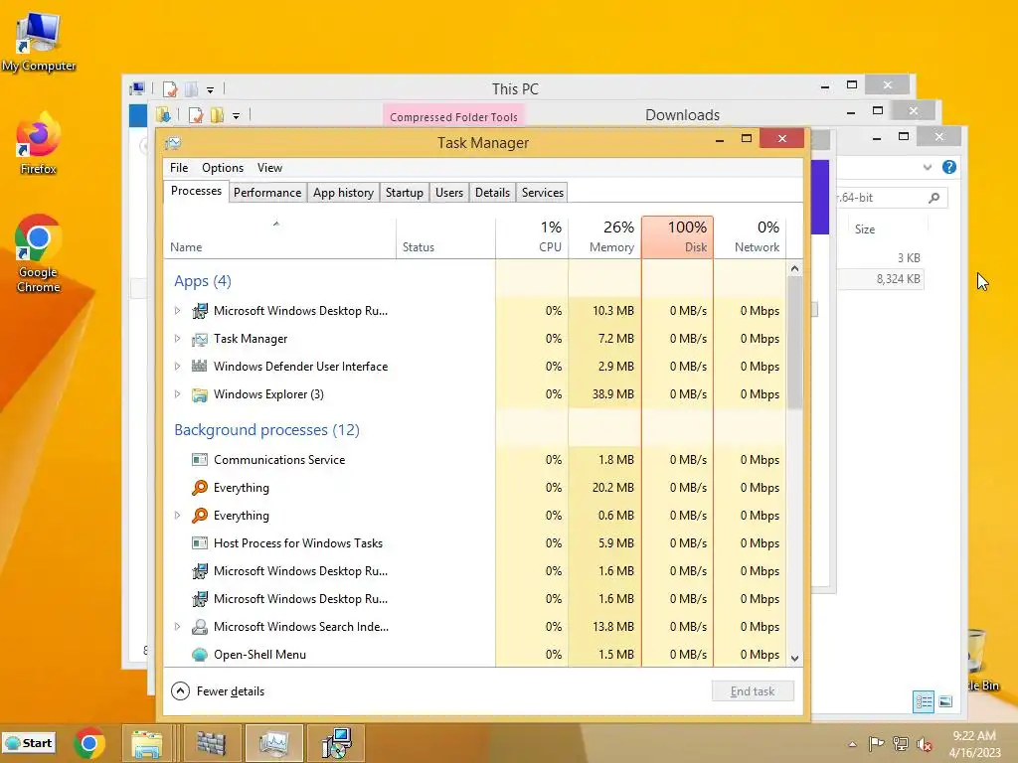
Task: Show hidden system tray icons
Action: pos(852,744)
